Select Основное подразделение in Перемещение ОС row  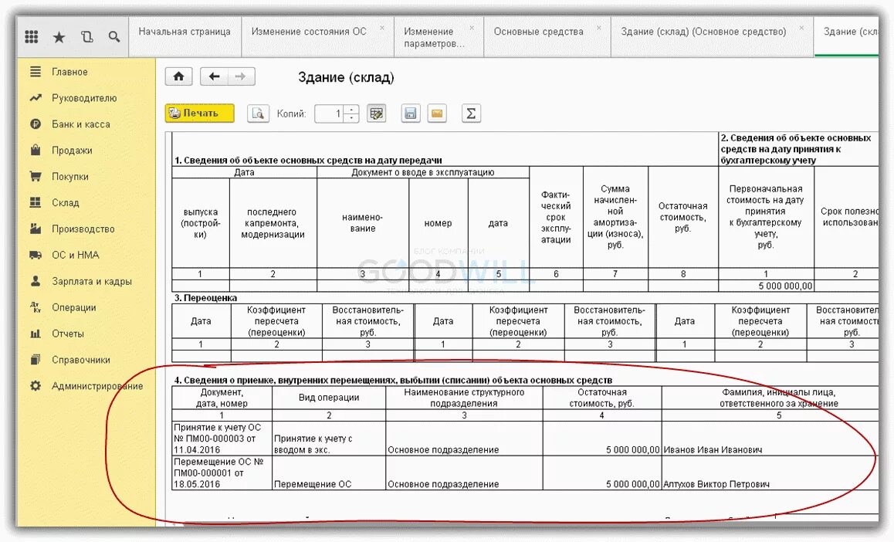click(464, 473)
